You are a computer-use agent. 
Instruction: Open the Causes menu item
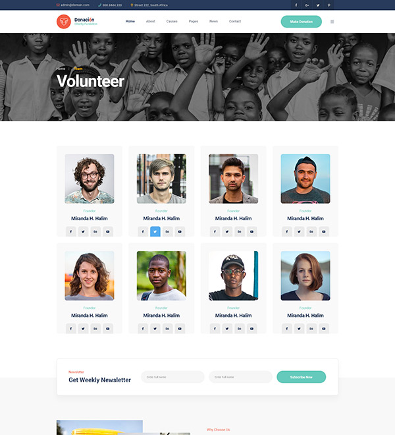[x=172, y=21]
